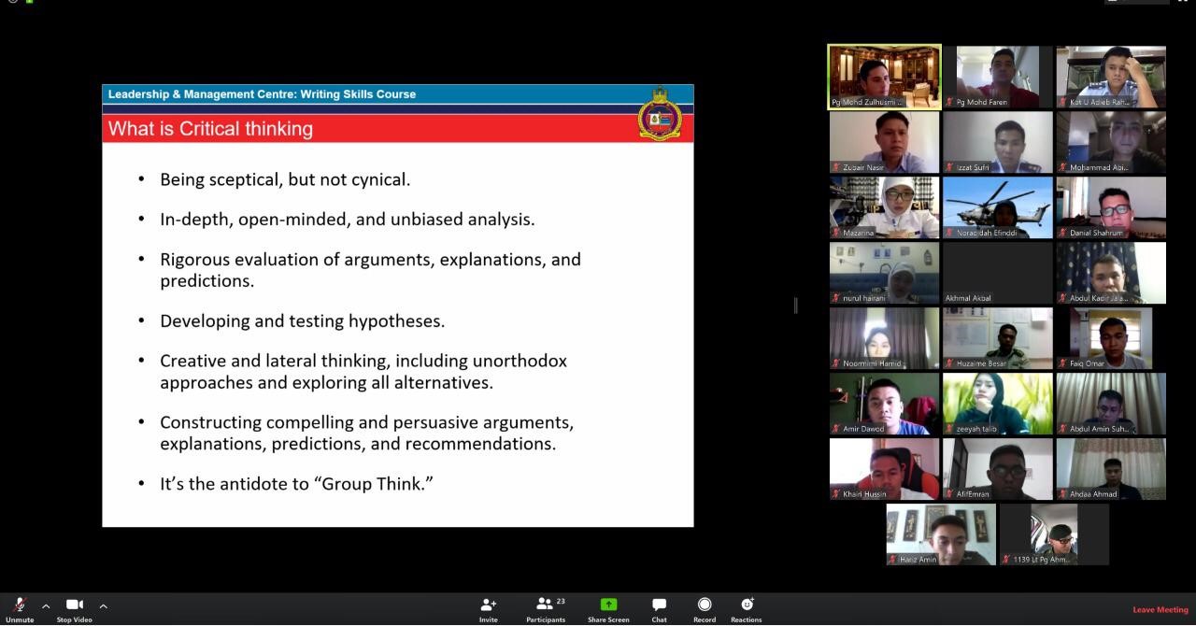
Task: Click bullet 'In-depth, open-minded, and unbiased analysis.'
Action: [347, 220]
